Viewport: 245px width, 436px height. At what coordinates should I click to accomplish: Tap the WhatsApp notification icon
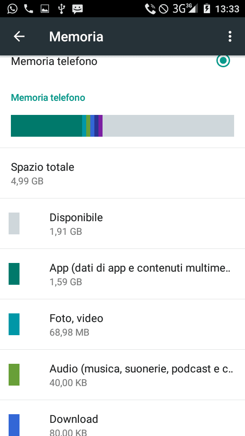point(12,9)
